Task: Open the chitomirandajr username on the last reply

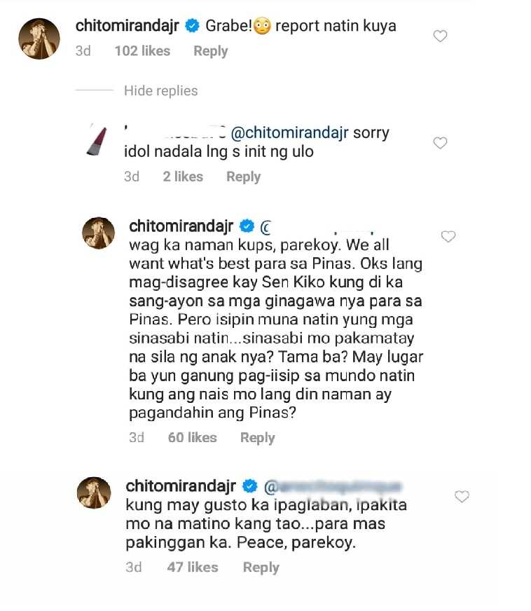Action: click(181, 486)
